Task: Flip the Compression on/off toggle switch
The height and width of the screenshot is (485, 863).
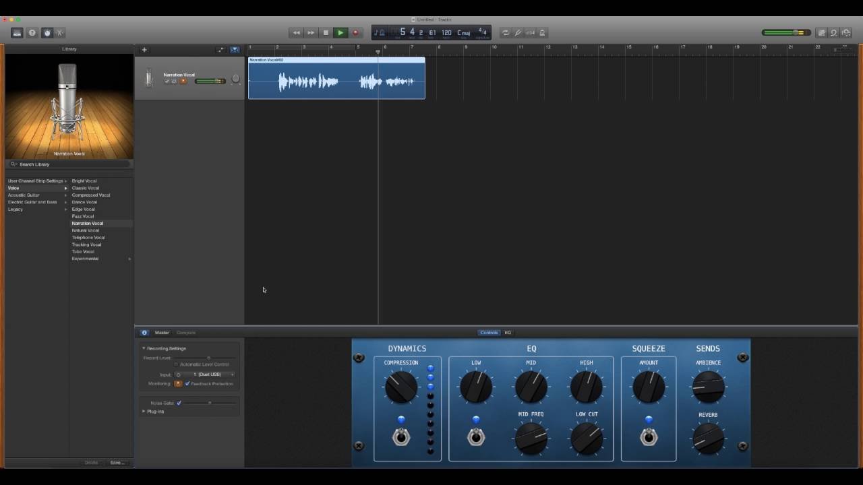Action: [401, 437]
